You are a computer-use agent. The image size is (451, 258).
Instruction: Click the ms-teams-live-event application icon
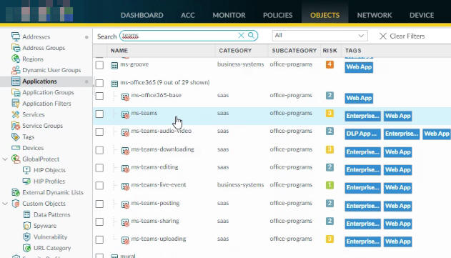click(125, 187)
